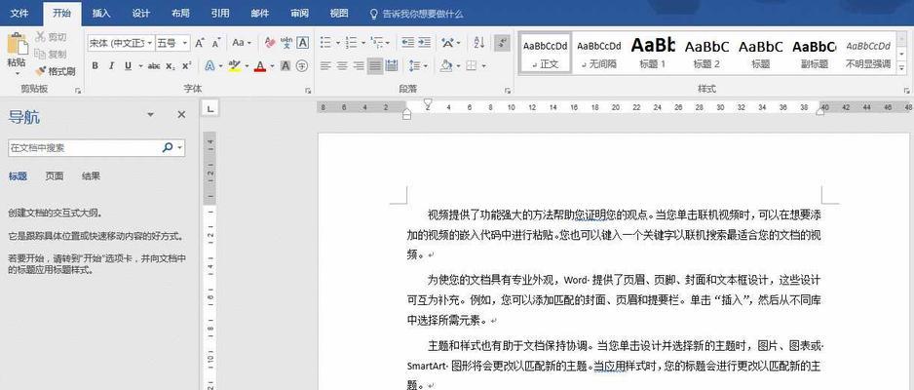914x390 pixels.
Task: Apply paragraph shading (paint bucket)
Action: click(x=446, y=66)
